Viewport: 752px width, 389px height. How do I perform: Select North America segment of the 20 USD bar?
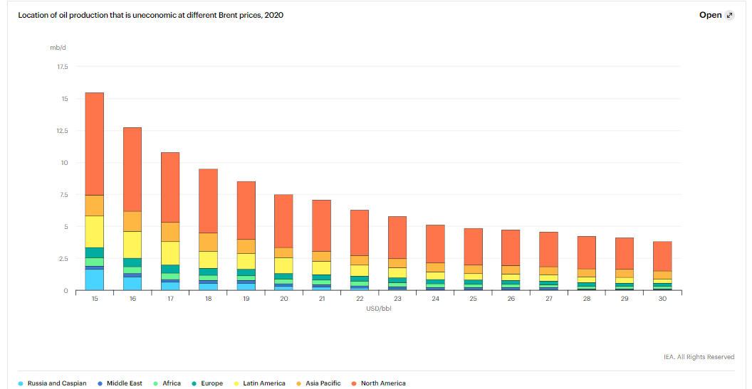284,221
